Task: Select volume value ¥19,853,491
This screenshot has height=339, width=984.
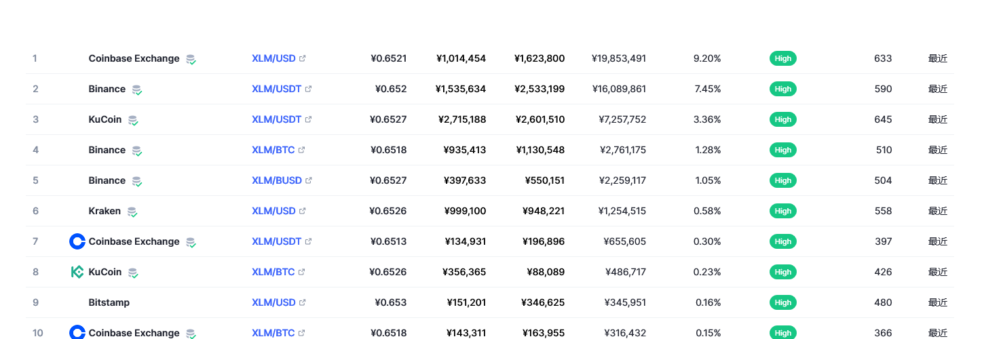Action: [619, 58]
